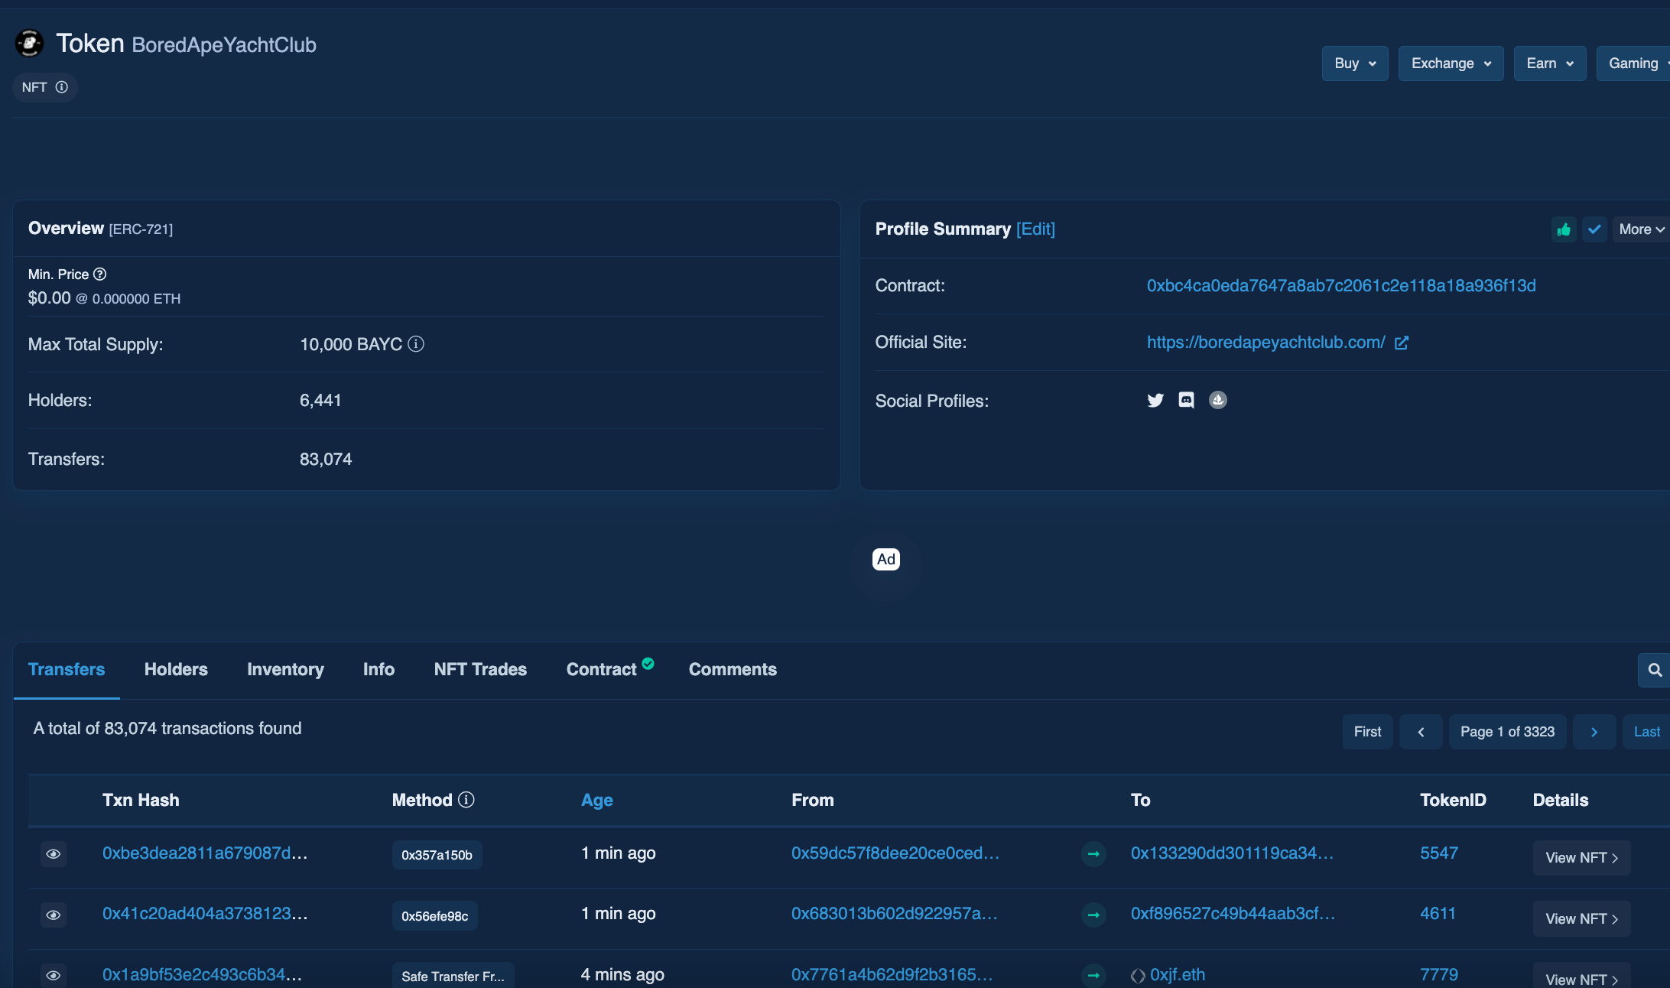Screen dimensions: 1670x988
Task: Click the blue checkmark icon in Profile Summary
Action: pyautogui.click(x=1594, y=229)
